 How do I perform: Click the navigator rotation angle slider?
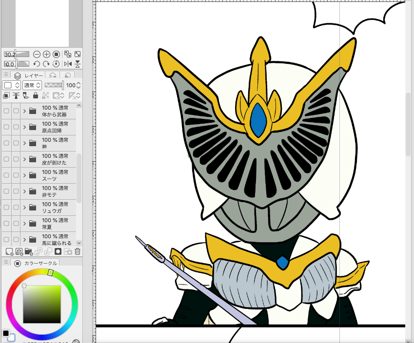pyautogui.click(x=17, y=64)
